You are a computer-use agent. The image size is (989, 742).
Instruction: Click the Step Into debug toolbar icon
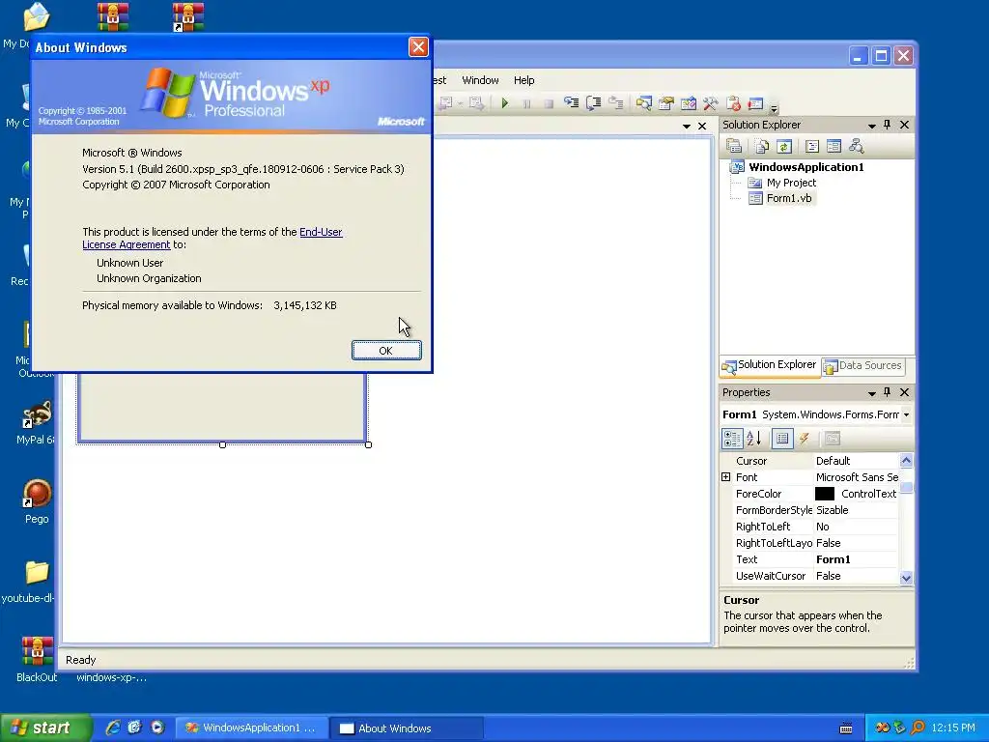572,102
